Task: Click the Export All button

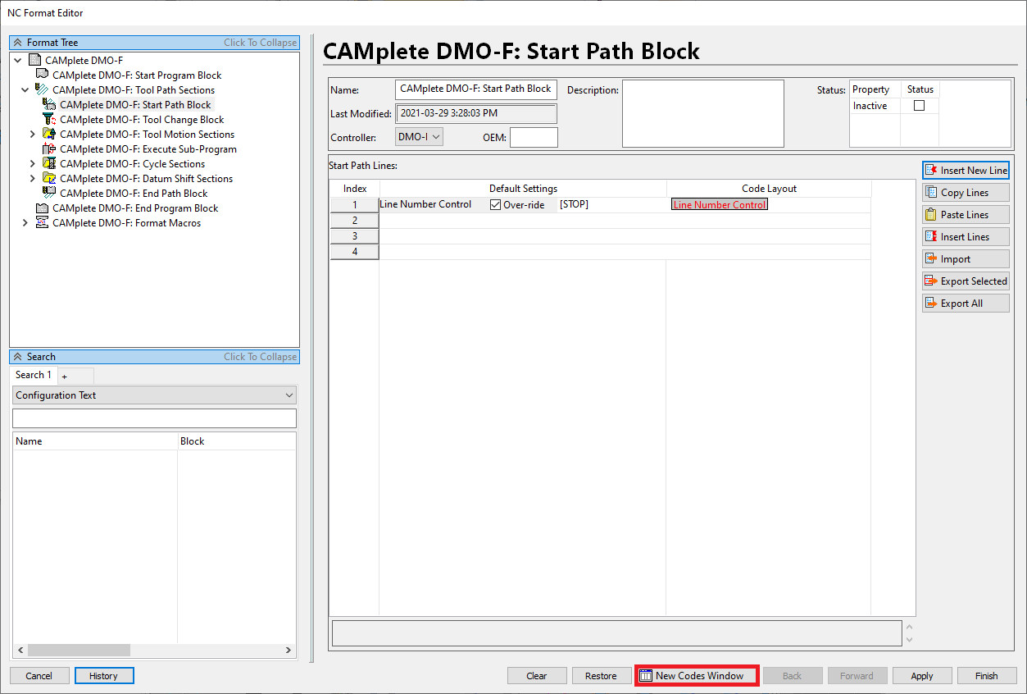Action: coord(966,304)
